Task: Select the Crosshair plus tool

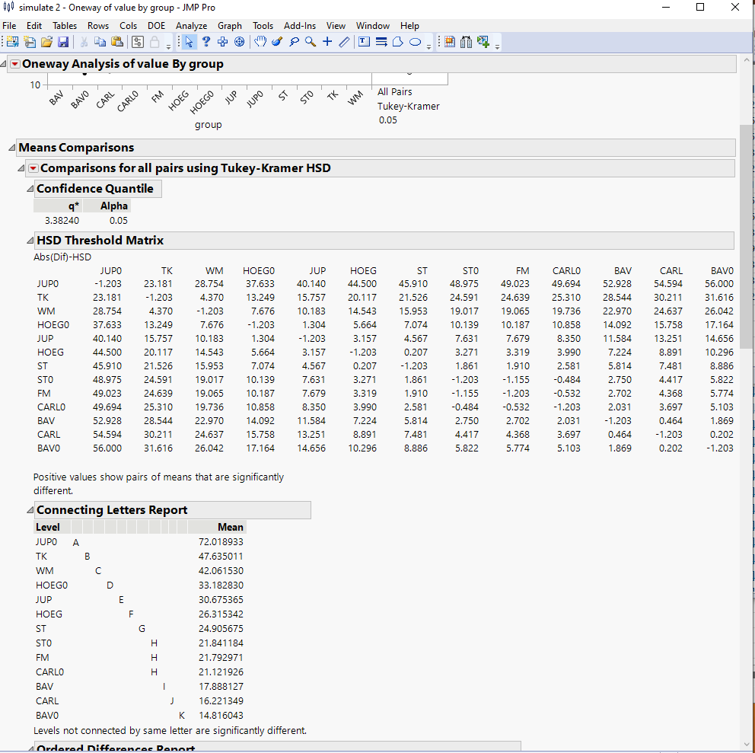Action: 327,41
